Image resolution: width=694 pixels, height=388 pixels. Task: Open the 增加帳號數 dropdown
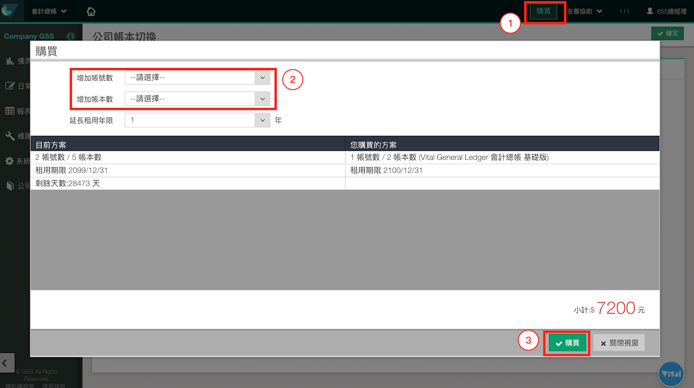(x=197, y=78)
